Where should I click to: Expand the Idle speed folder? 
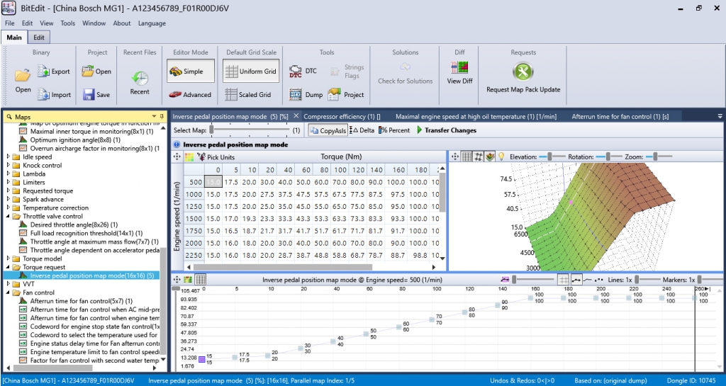click(9, 157)
